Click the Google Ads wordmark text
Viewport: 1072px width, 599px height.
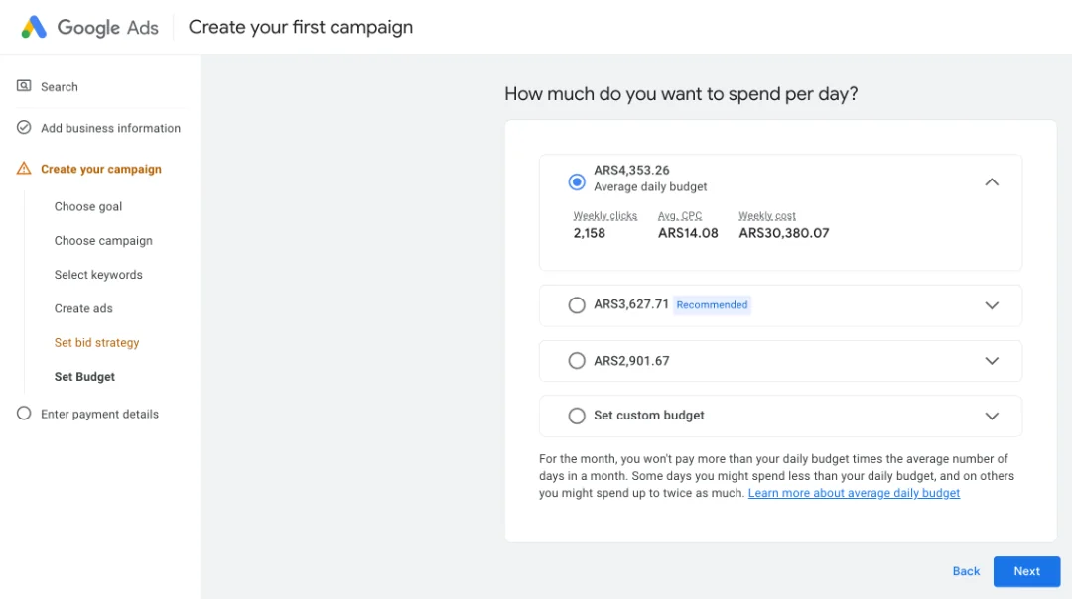[108, 28]
